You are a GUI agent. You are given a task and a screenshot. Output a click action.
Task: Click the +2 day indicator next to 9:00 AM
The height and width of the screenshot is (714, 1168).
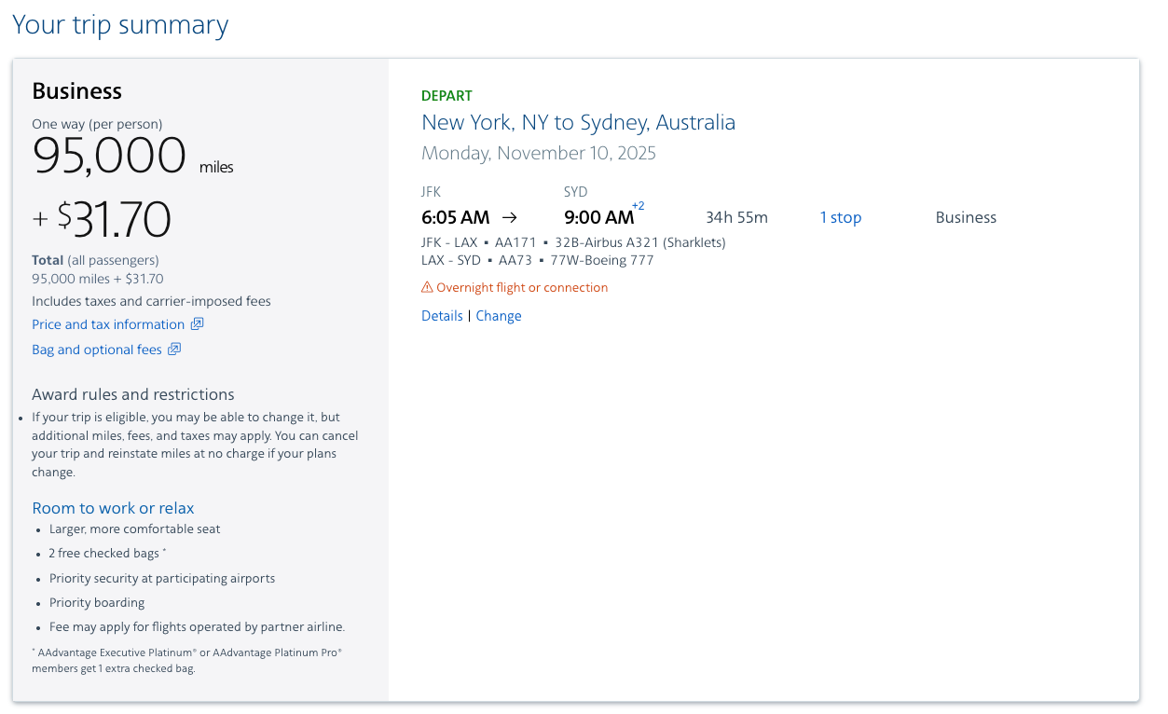pyautogui.click(x=638, y=206)
